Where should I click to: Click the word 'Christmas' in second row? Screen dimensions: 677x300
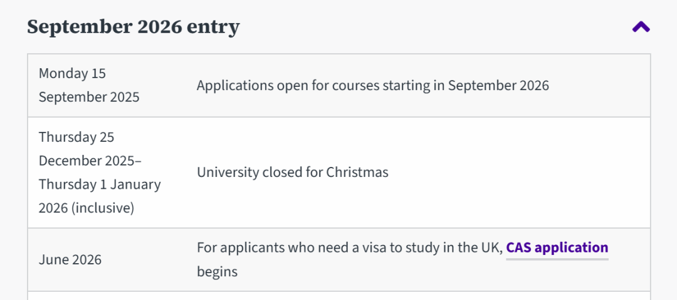pos(357,172)
